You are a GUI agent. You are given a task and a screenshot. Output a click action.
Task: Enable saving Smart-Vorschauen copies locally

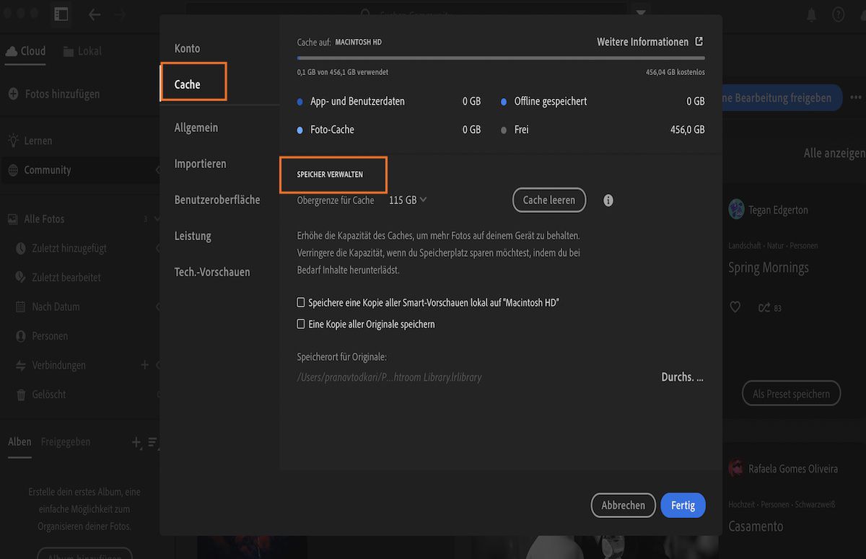300,301
